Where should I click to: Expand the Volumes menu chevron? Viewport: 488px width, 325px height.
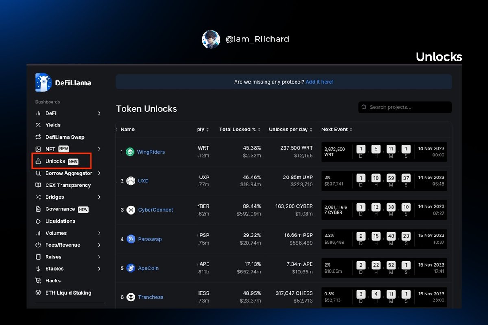[x=100, y=233]
